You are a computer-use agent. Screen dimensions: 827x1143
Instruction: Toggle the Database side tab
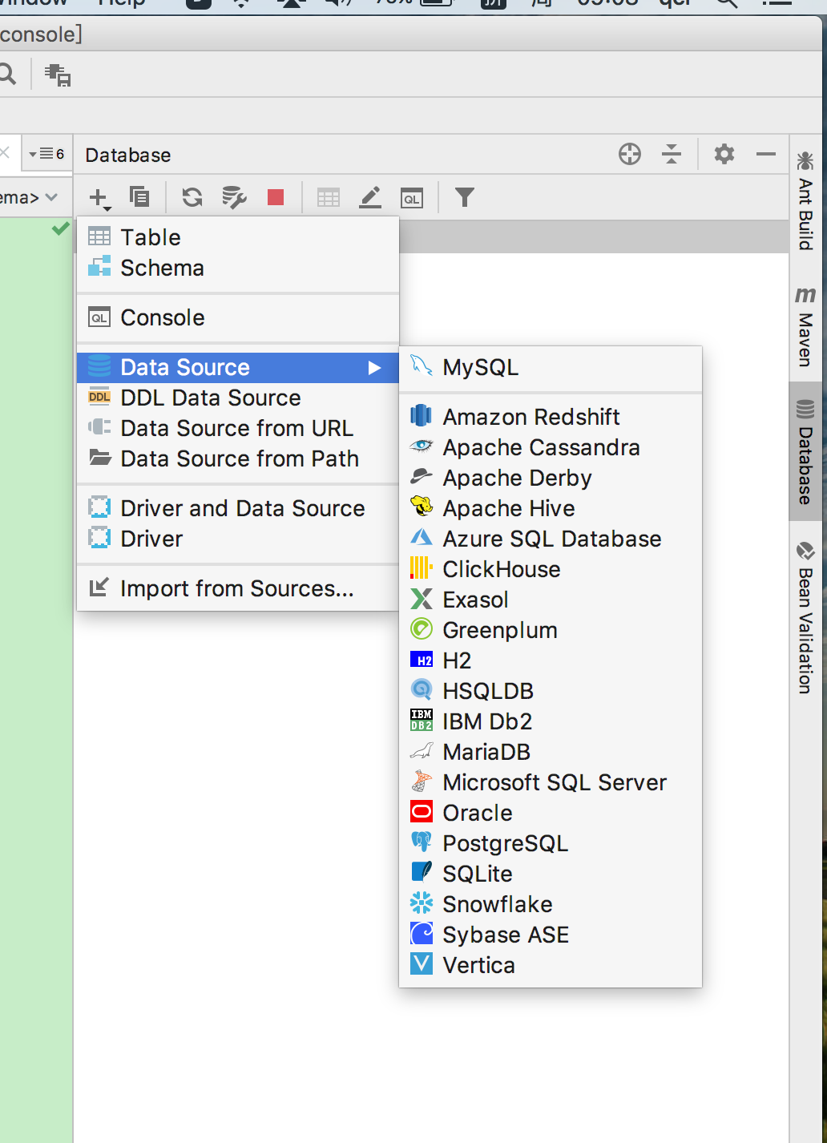click(805, 451)
